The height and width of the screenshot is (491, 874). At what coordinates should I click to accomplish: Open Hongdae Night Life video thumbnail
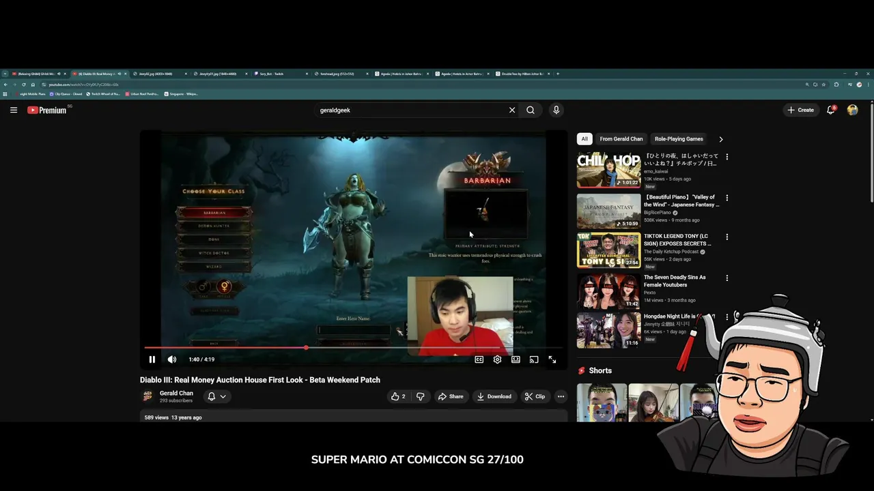[x=608, y=330]
